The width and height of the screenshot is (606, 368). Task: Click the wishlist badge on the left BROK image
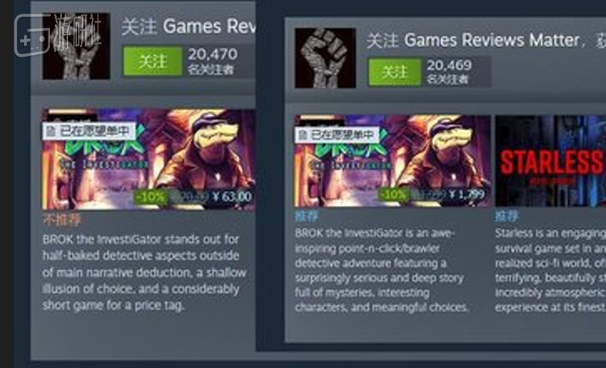point(89,131)
